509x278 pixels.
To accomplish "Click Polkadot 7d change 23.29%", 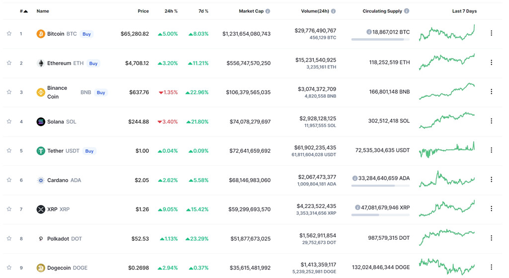I will tap(197, 239).
